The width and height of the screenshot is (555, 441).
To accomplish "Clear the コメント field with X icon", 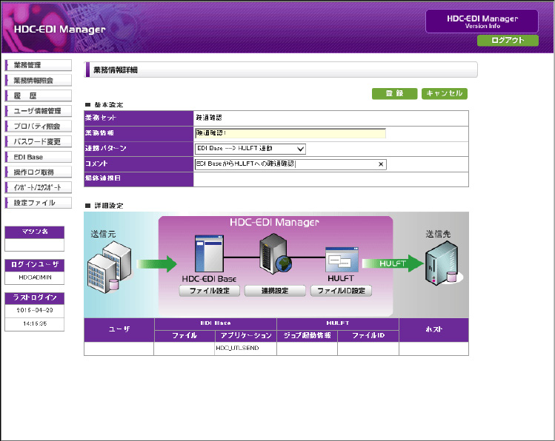I will point(381,164).
